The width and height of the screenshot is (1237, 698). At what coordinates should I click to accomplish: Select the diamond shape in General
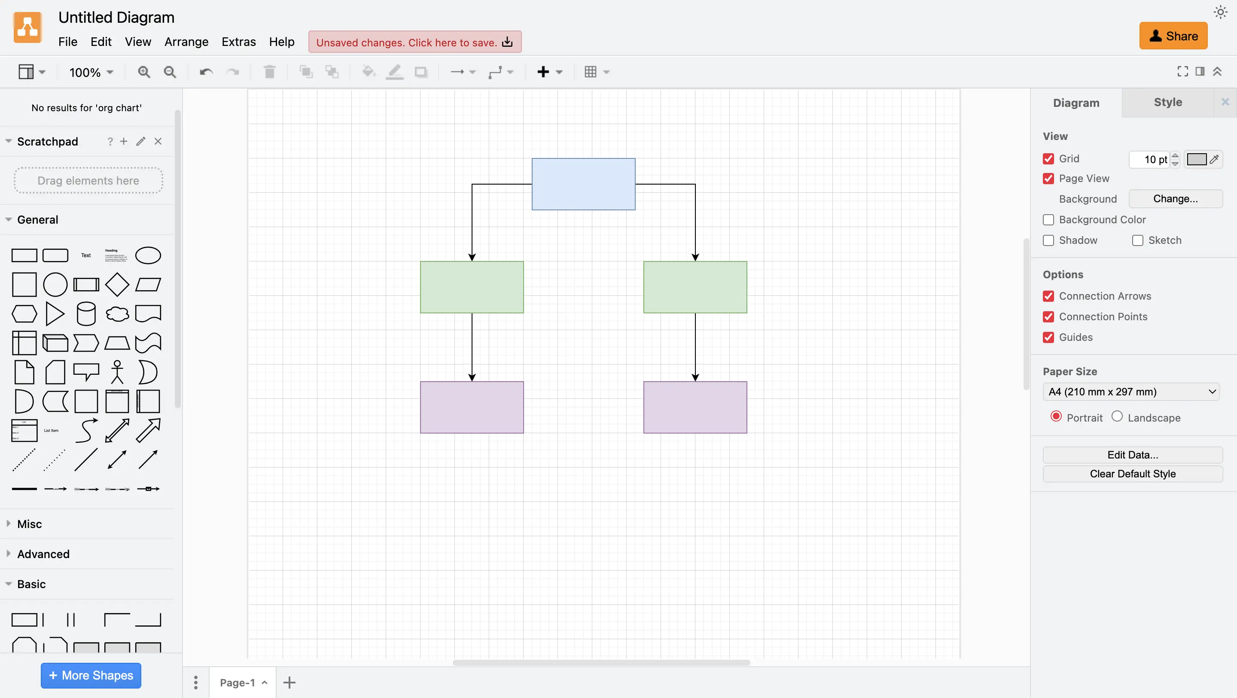pos(117,285)
